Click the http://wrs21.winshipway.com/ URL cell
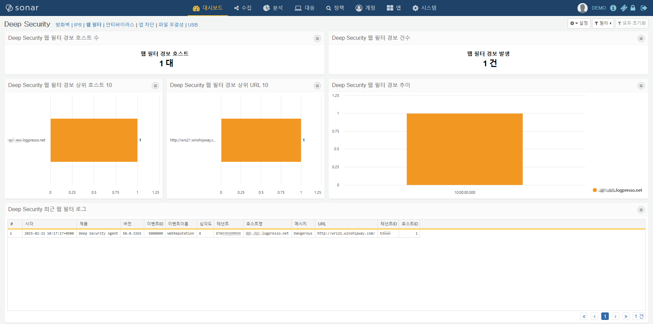Image resolution: width=653 pixels, height=324 pixels. [x=346, y=234]
